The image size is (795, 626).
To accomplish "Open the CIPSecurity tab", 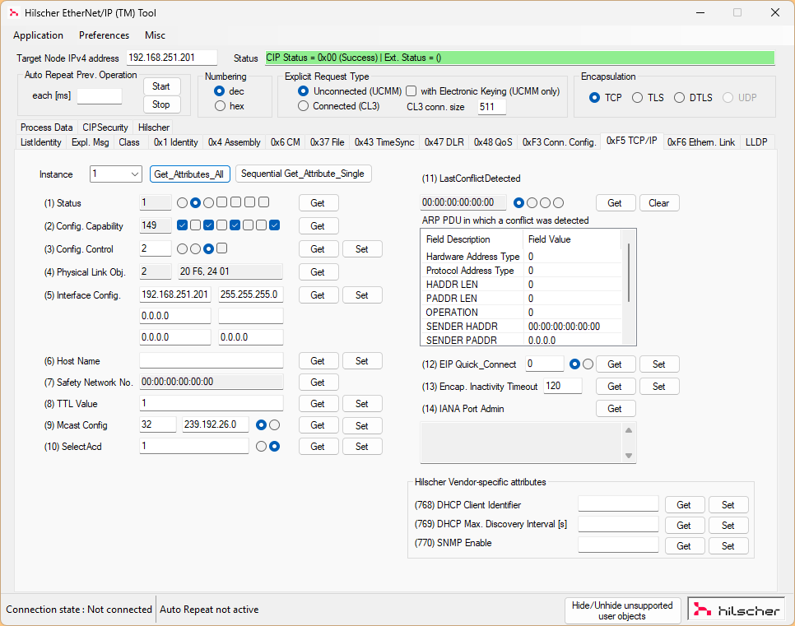I will pos(105,128).
